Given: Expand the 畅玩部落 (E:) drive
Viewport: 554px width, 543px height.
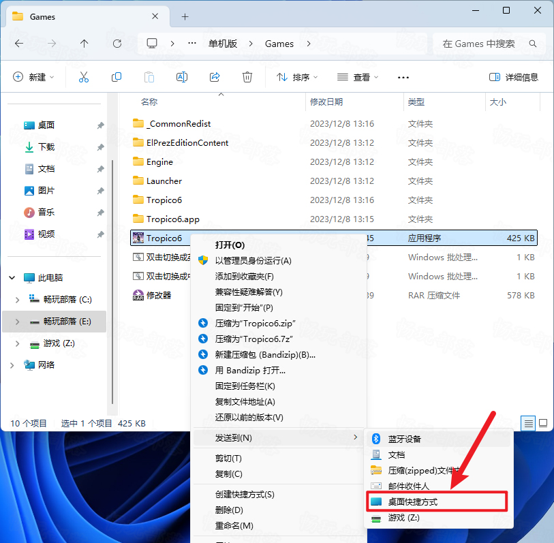Looking at the screenshot, I should 17,322.
